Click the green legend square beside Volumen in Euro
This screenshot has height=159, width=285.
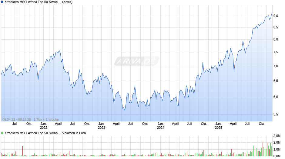(x=2, y=133)
